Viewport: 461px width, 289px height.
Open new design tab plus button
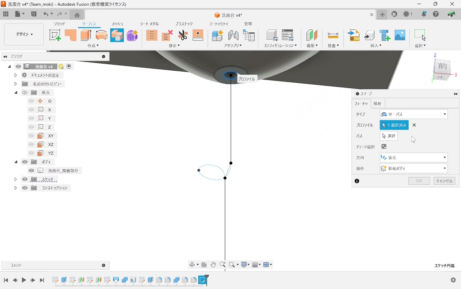(382, 15)
